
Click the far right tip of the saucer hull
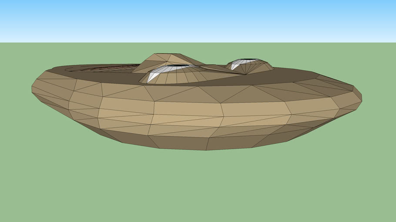point(361,96)
